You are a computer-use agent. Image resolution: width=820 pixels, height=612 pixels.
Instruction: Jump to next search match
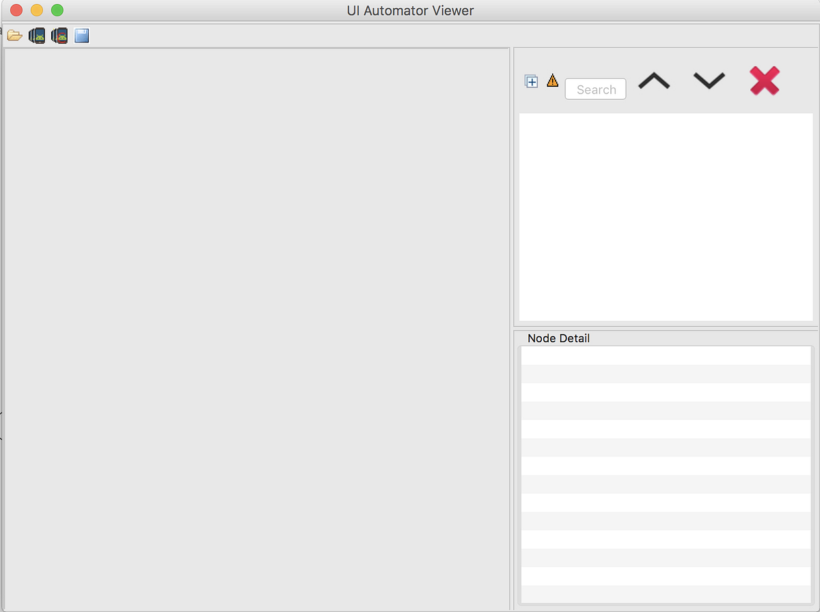[x=709, y=81]
